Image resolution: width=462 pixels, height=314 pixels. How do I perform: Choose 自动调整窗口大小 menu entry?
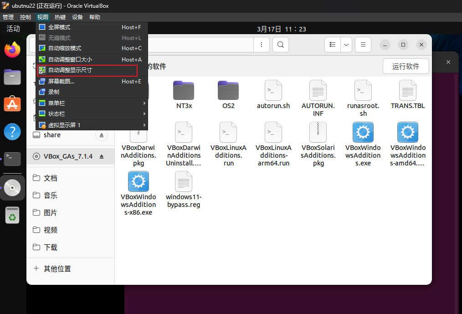point(92,60)
